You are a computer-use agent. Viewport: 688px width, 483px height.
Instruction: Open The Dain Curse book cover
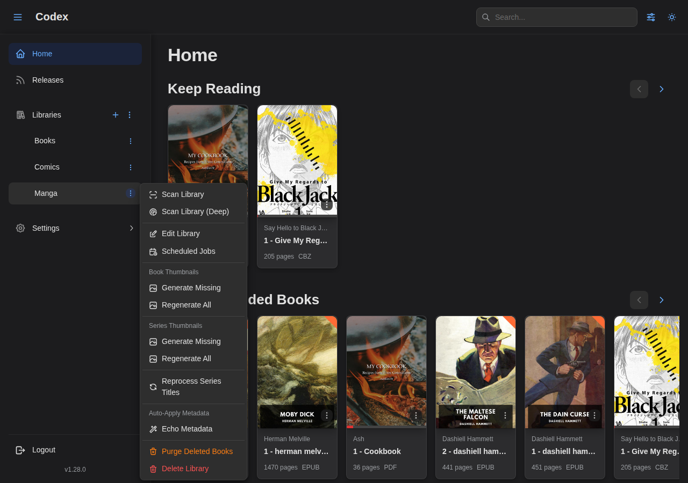coord(565,372)
